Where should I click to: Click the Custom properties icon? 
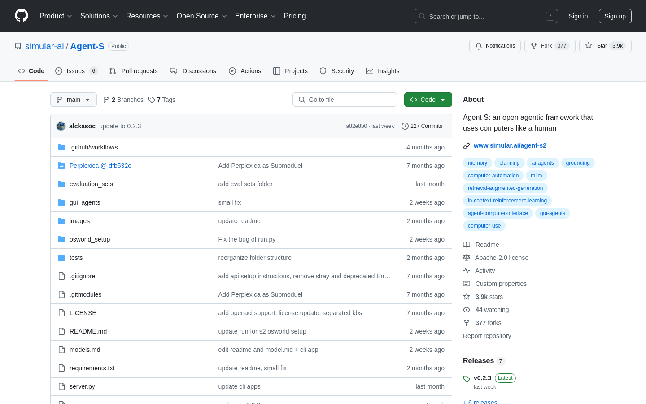click(467, 284)
